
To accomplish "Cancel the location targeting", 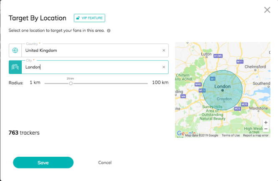I will 105,163.
